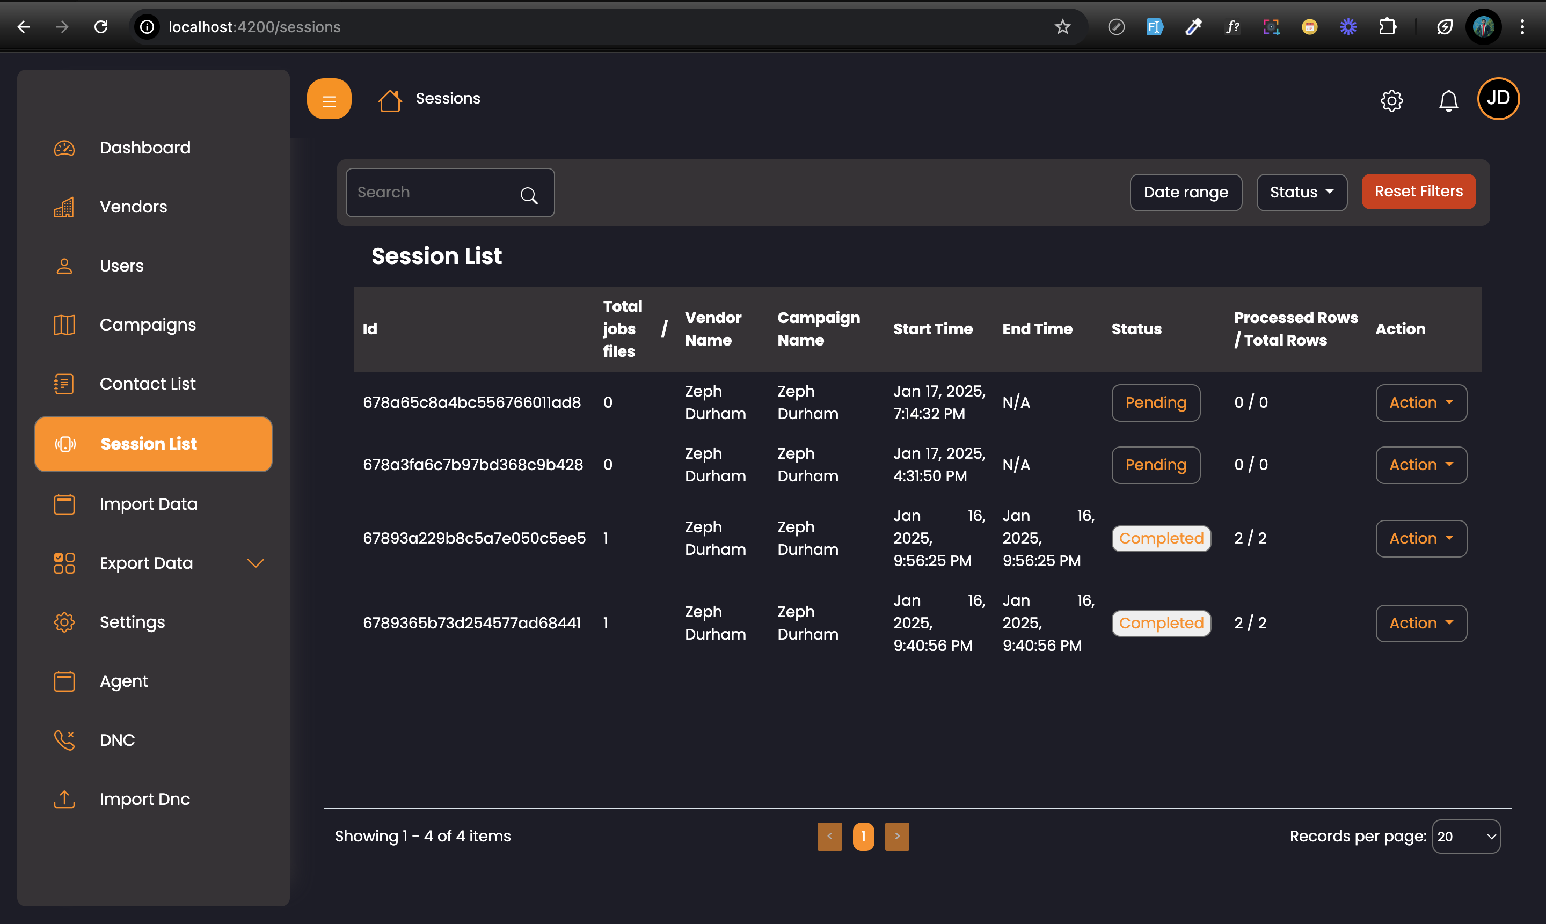Open Action dropdown for session 67893a229b8c5a7e050c5ee5
The image size is (1546, 924).
(x=1421, y=539)
